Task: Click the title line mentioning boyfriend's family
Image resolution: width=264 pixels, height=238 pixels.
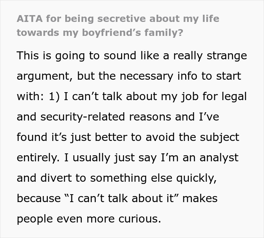Action: click(100, 32)
